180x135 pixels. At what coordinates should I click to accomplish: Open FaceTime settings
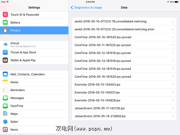(x=34, y=106)
